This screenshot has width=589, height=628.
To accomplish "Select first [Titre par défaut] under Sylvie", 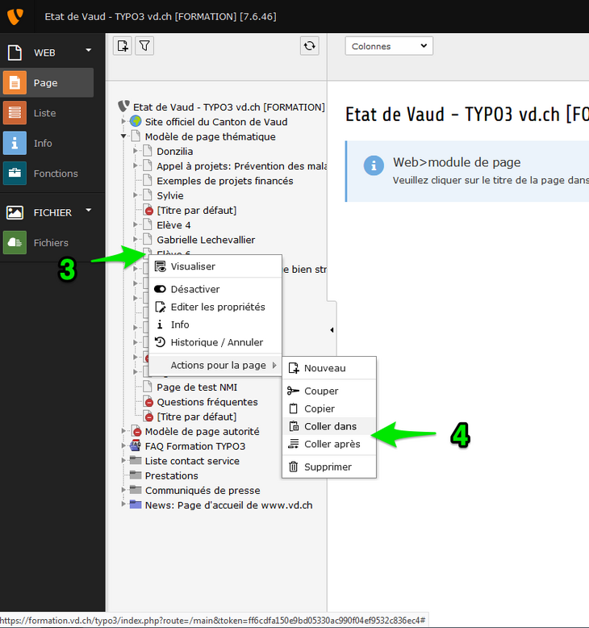I will pos(197,210).
